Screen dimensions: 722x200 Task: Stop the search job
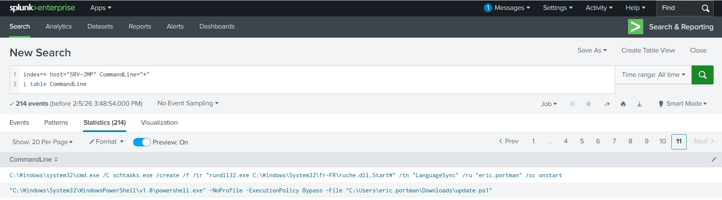pyautogui.click(x=588, y=104)
